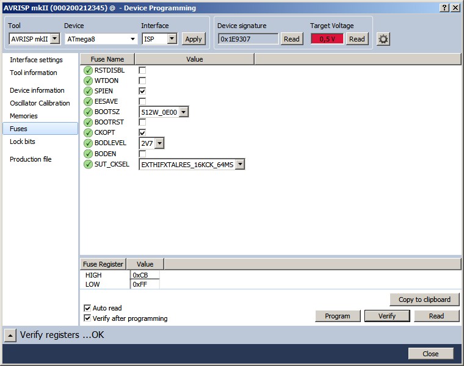Click the fuse Value column header
Viewport: 464px width, 366px height.
(x=194, y=59)
